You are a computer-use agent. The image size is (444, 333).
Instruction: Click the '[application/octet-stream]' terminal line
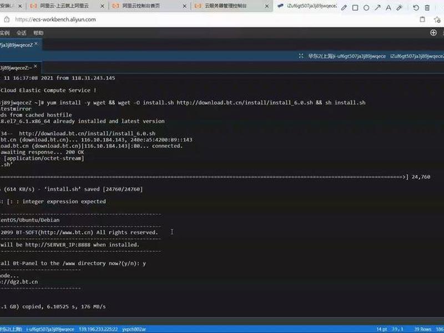[44, 158]
